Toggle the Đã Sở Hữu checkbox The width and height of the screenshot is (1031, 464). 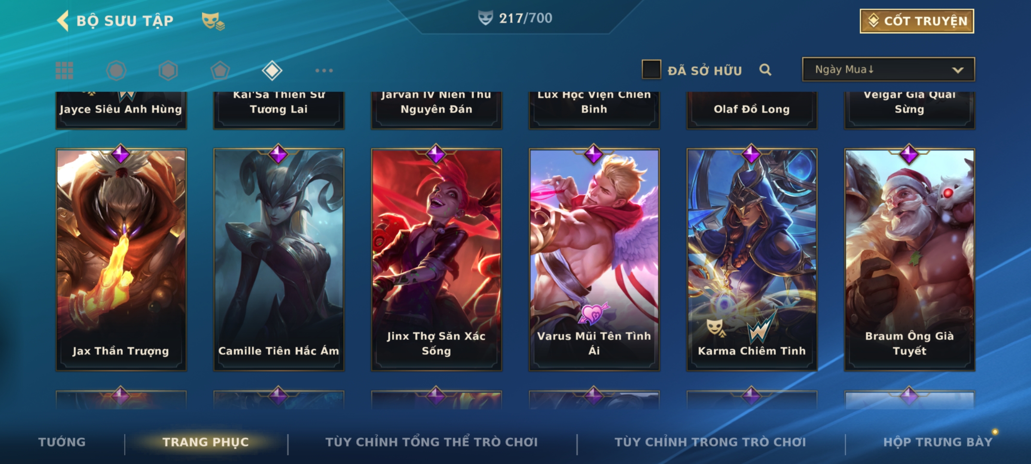pyautogui.click(x=651, y=70)
